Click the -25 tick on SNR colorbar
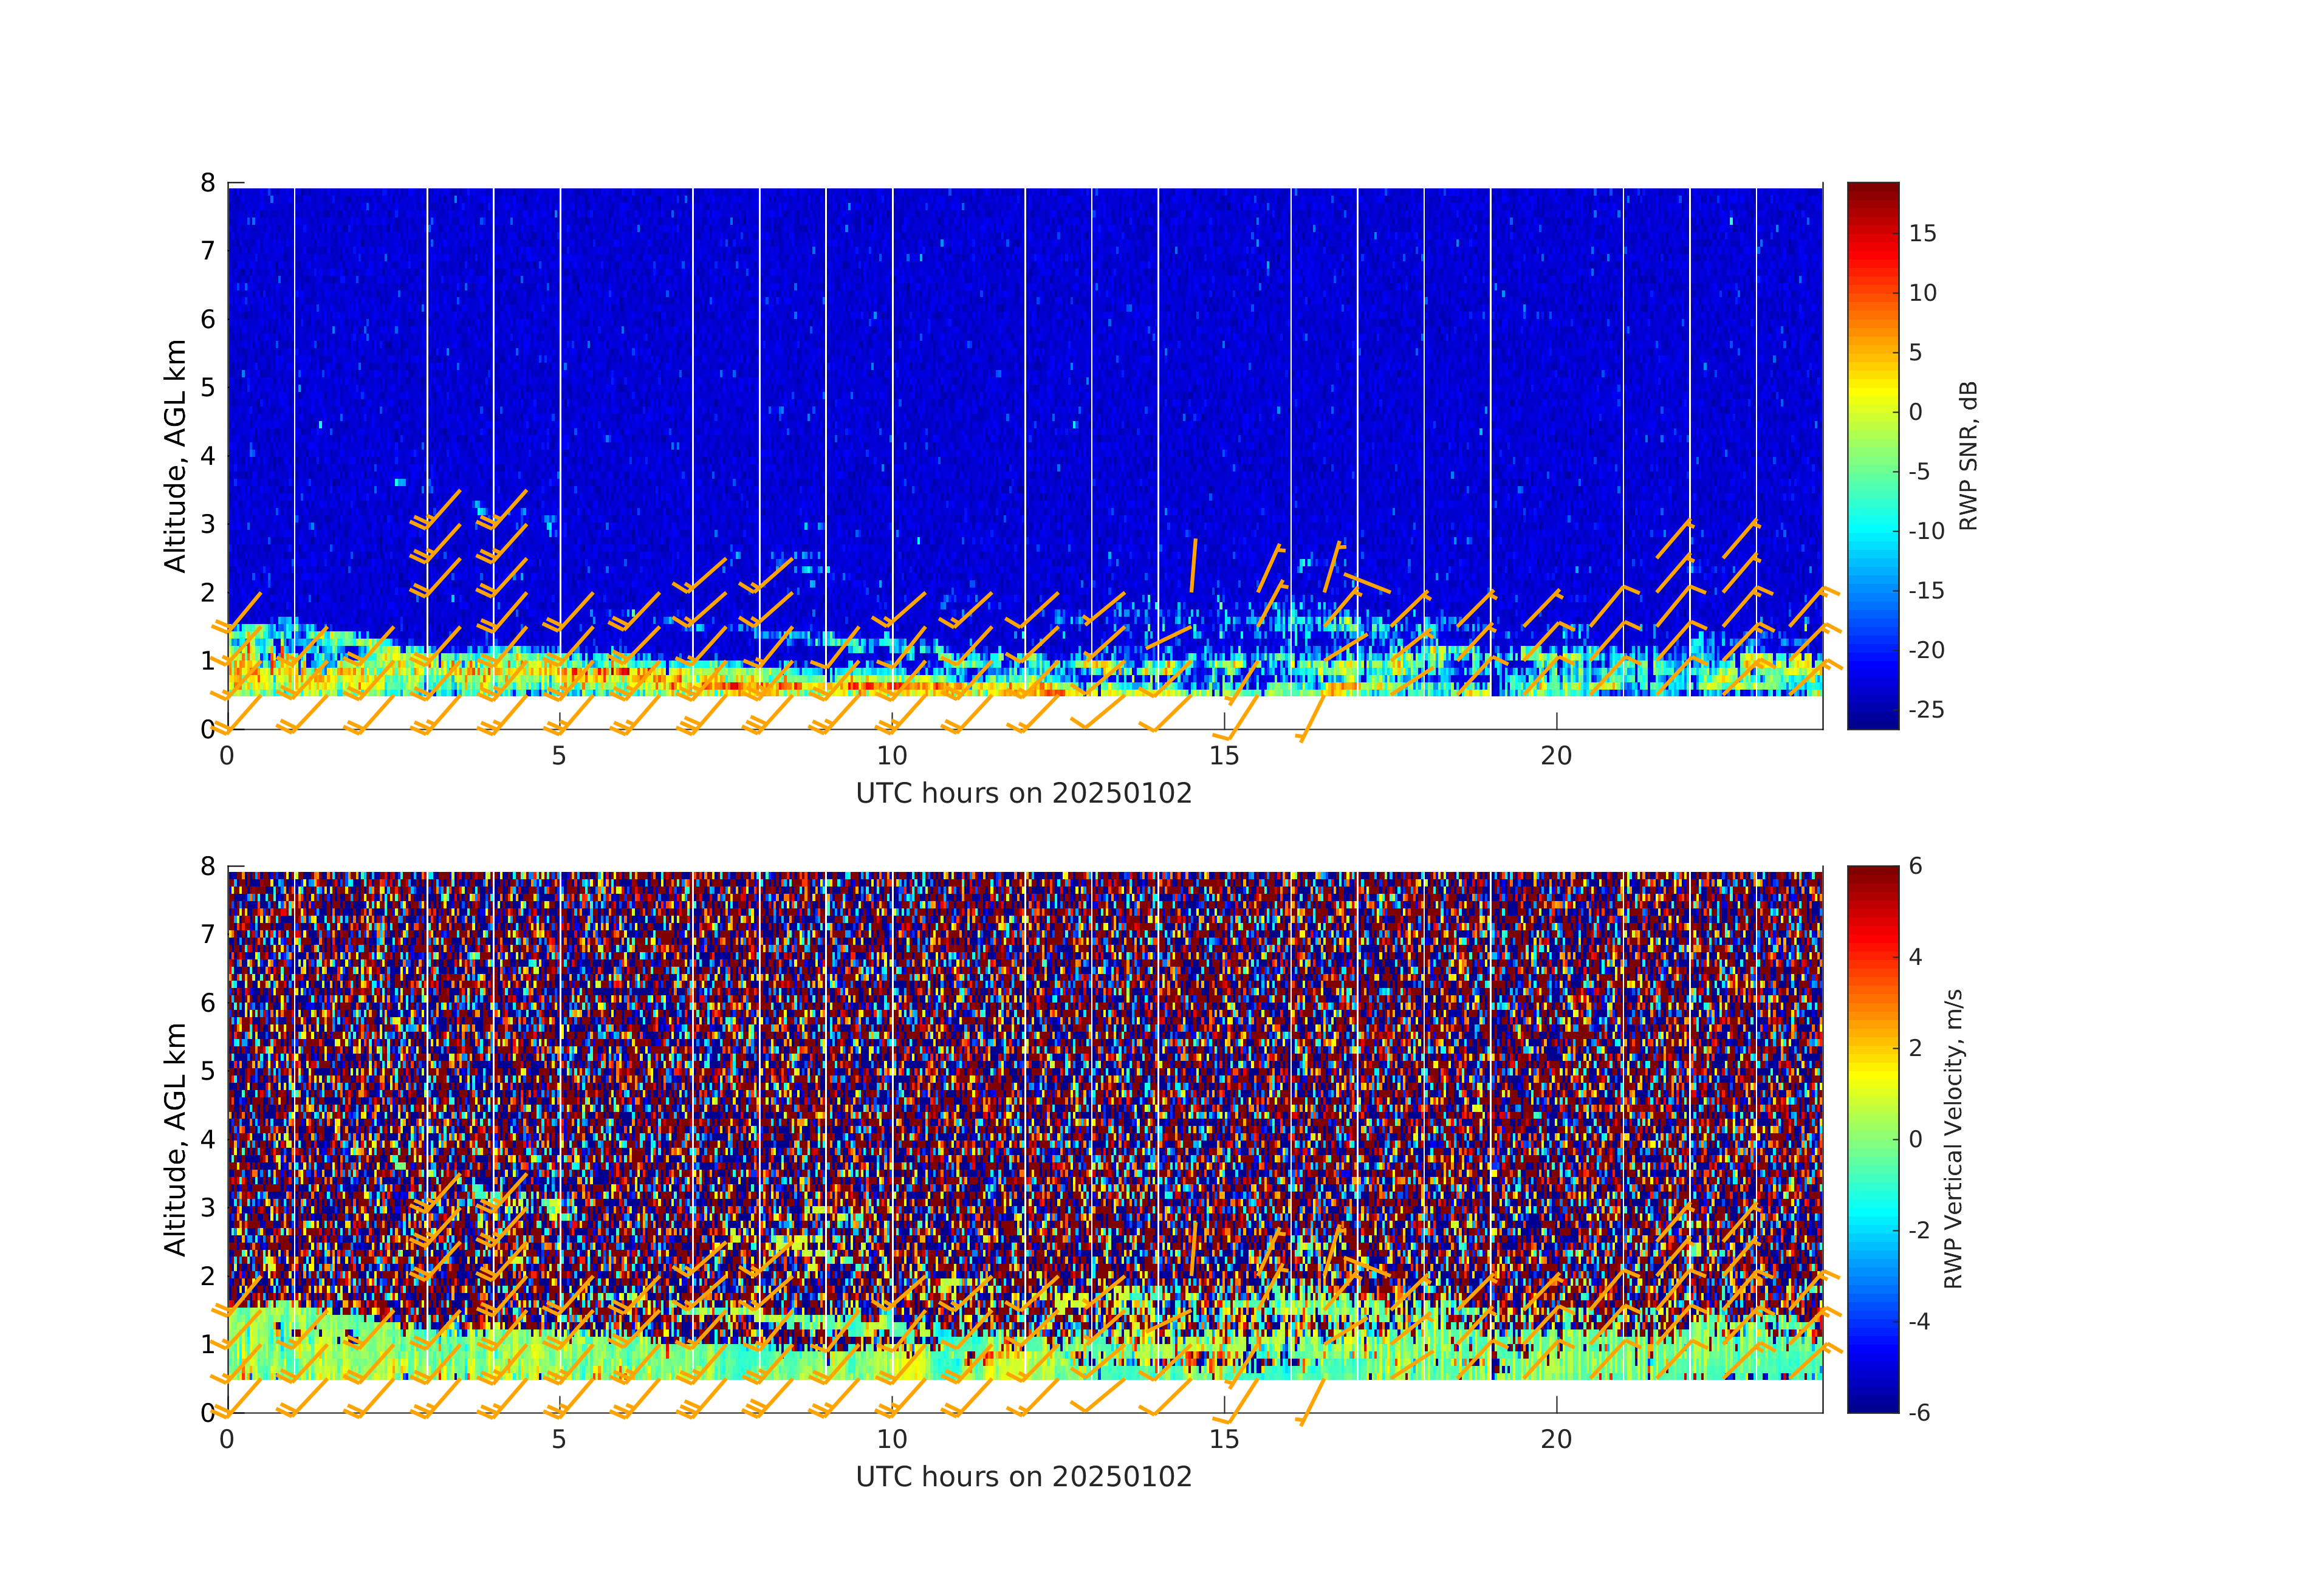Screen dimensions: 2324x1595 tap(1926, 710)
